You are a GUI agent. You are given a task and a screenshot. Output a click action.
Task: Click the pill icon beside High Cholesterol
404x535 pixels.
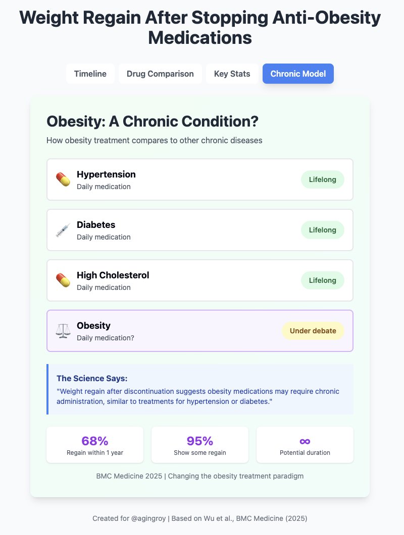tap(63, 280)
